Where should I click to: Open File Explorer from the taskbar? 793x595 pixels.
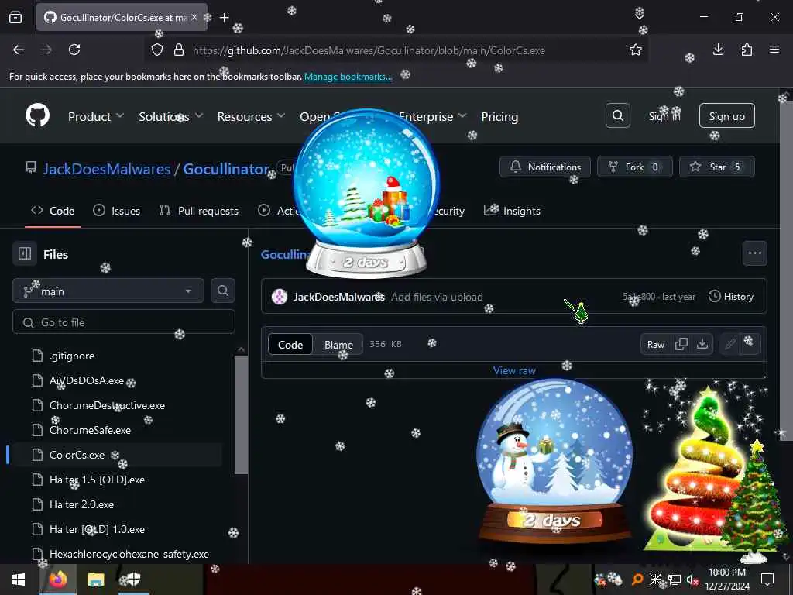pos(95,580)
